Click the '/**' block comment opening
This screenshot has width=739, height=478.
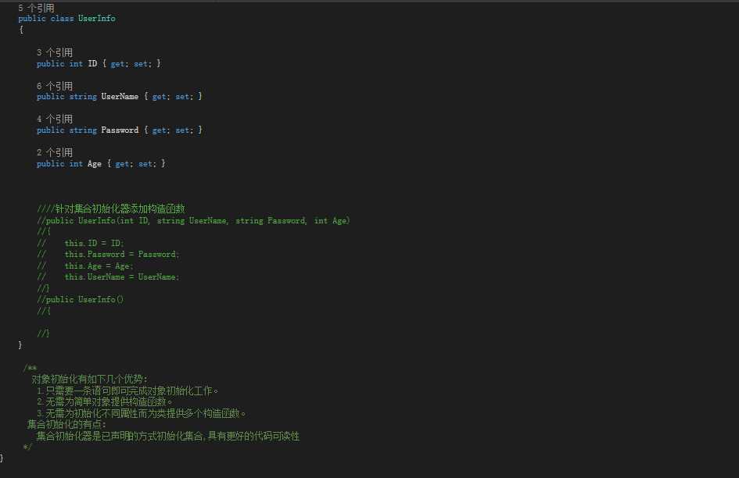click(30, 368)
